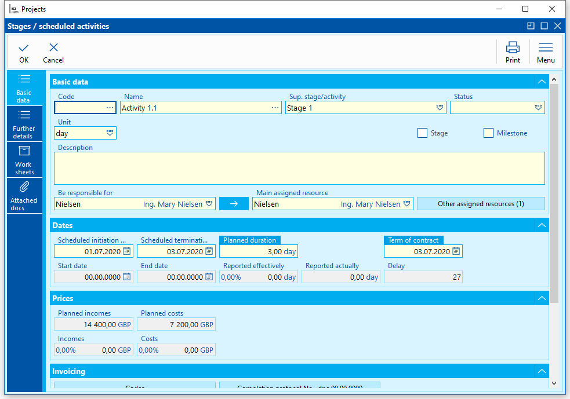Click the Delay field showing 27
Viewport: 570px width, 399px height.
click(x=423, y=277)
